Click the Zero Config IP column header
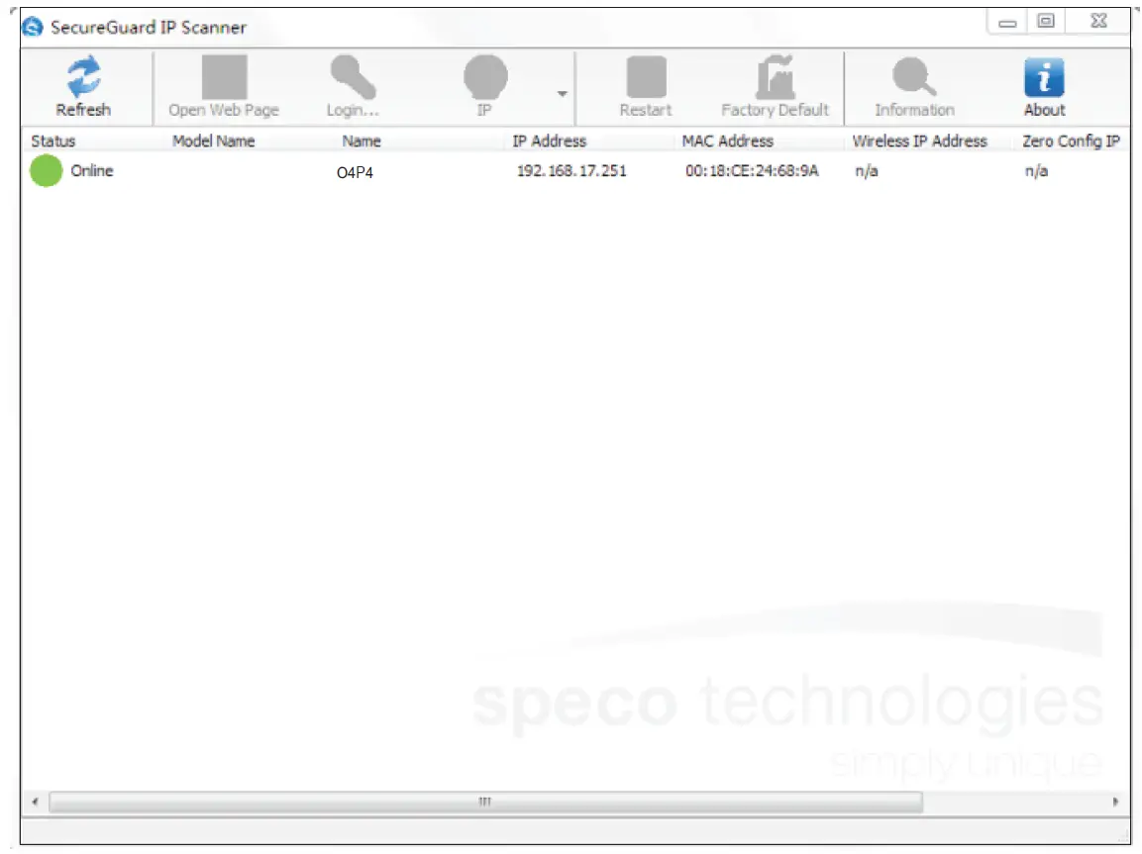This screenshot has width=1142, height=854. (x=1072, y=141)
